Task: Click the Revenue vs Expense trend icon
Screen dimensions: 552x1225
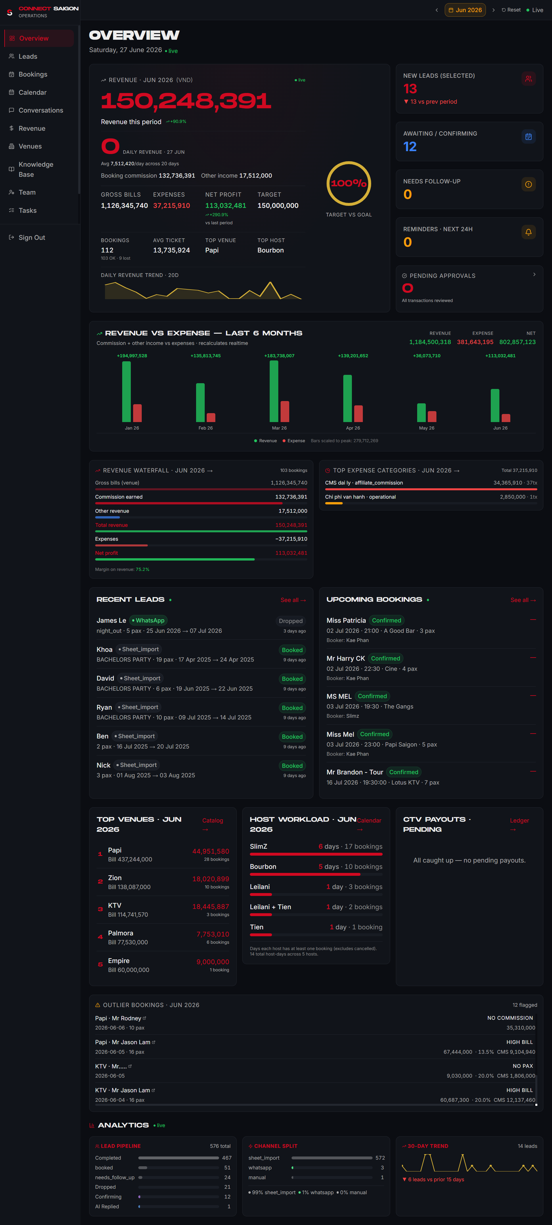Action: pyautogui.click(x=99, y=333)
